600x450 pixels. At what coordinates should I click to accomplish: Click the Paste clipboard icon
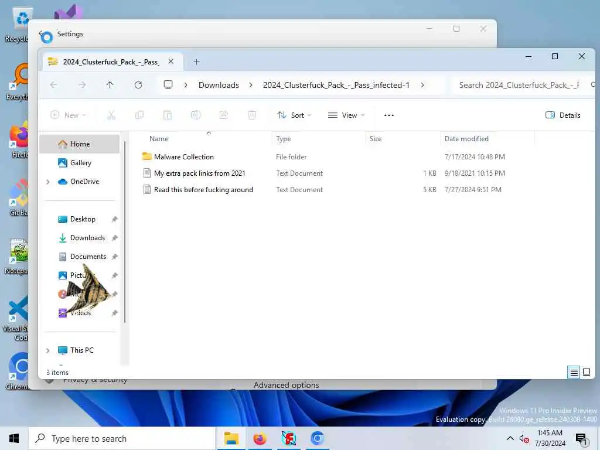pos(168,115)
